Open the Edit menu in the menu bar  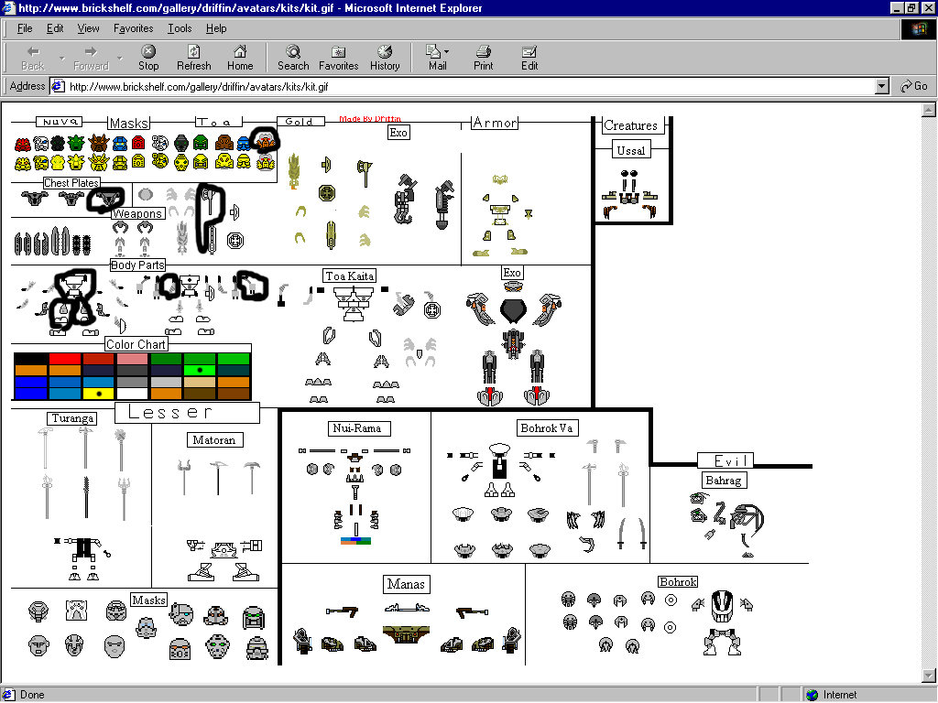(x=55, y=28)
